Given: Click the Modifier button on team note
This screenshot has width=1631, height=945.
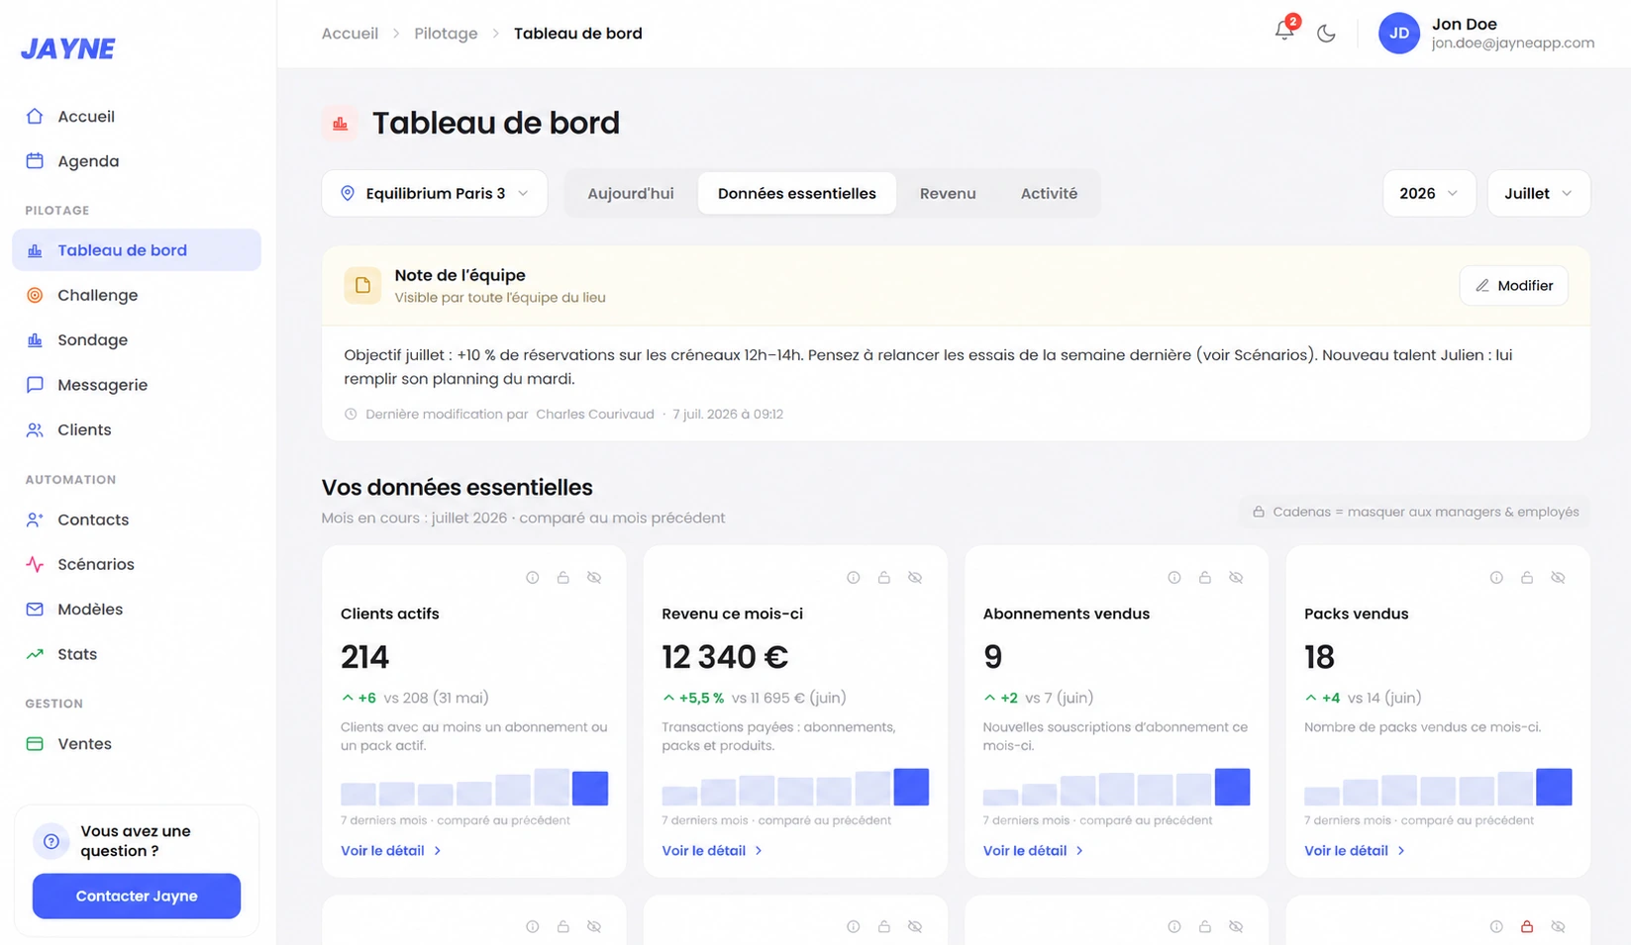Looking at the screenshot, I should coord(1513,285).
